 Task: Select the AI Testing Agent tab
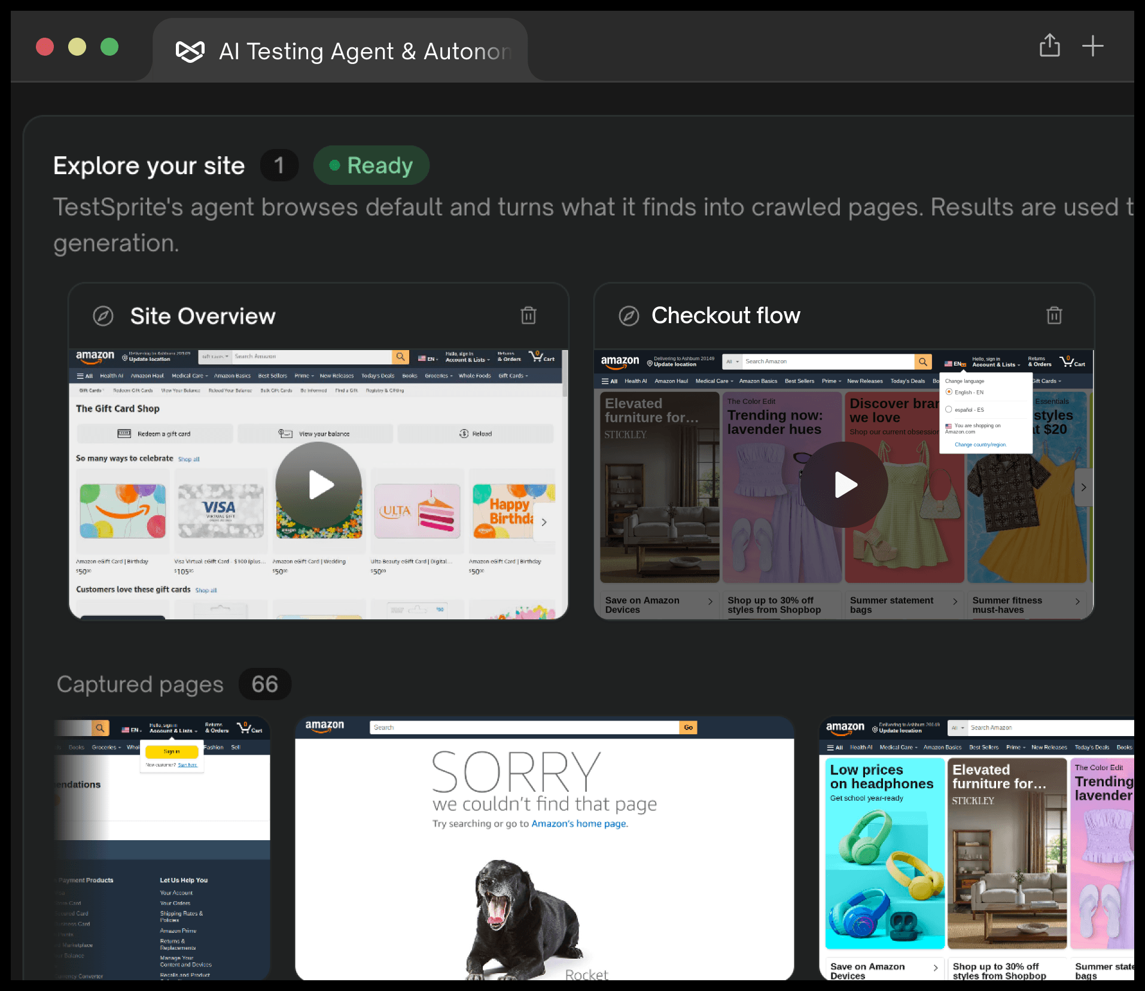[341, 51]
